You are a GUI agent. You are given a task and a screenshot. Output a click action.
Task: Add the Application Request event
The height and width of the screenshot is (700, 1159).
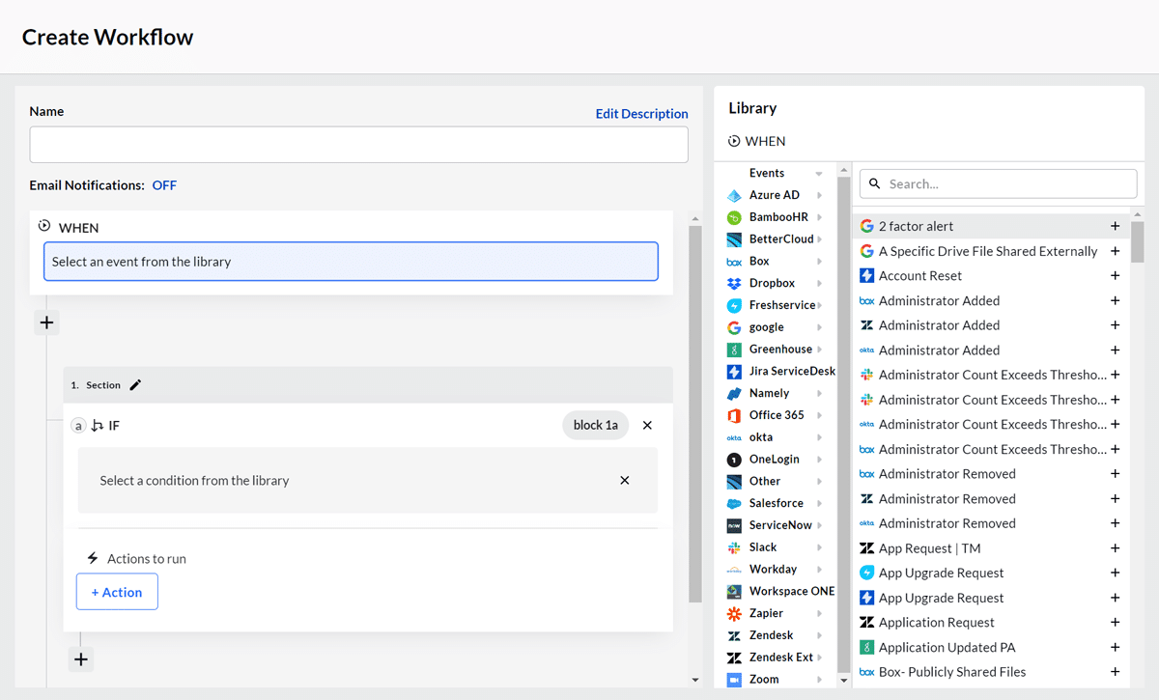point(1115,623)
